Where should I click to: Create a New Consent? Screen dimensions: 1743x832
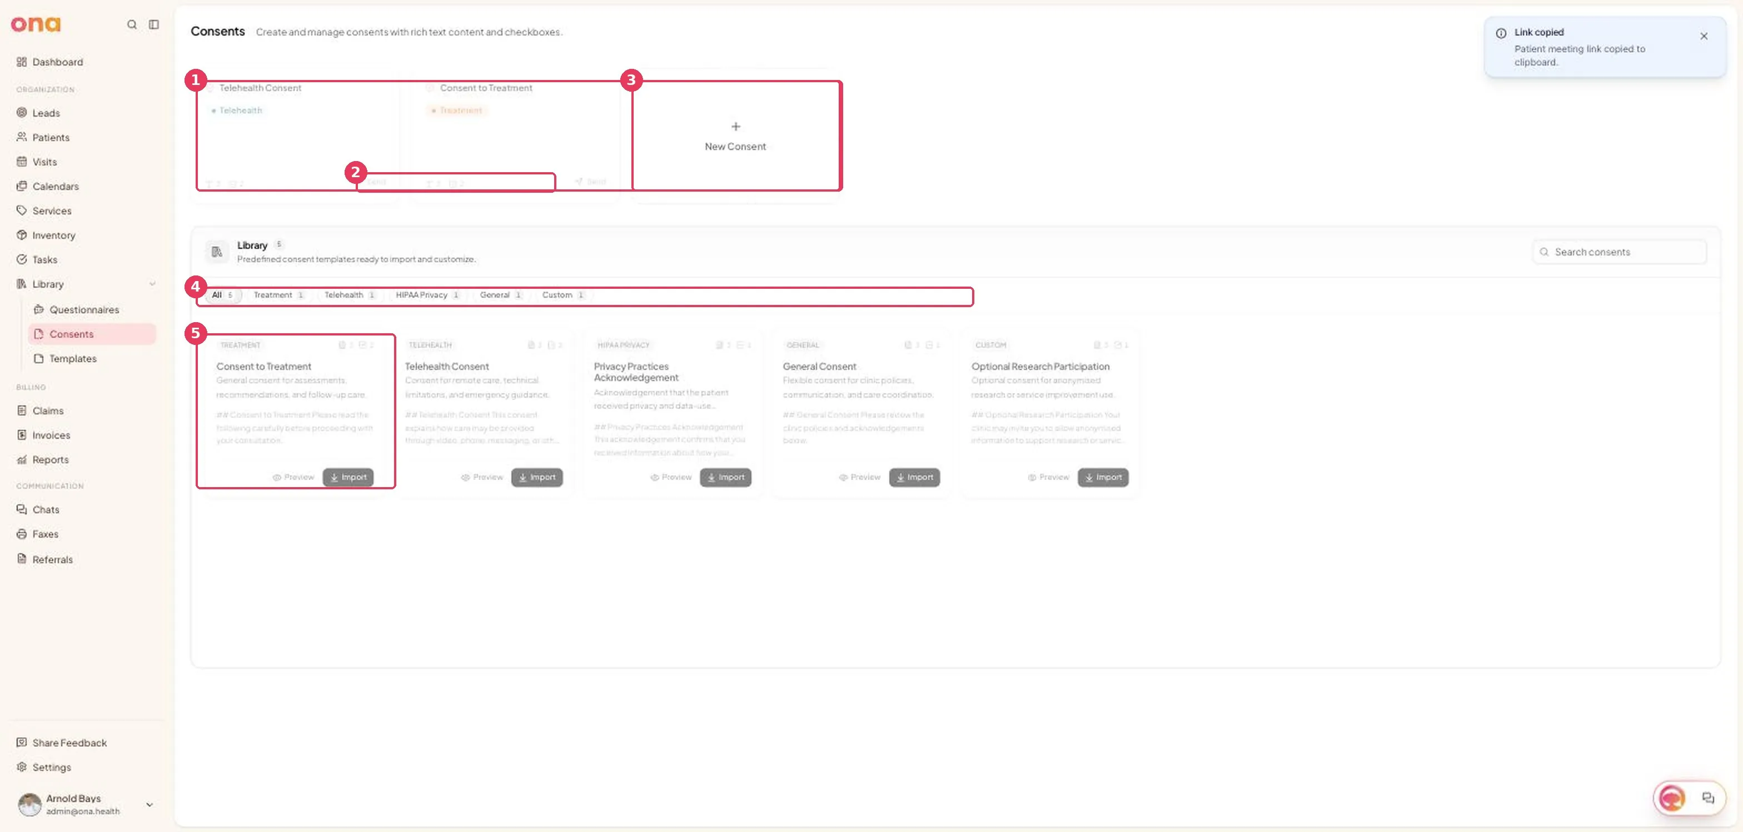coord(735,136)
